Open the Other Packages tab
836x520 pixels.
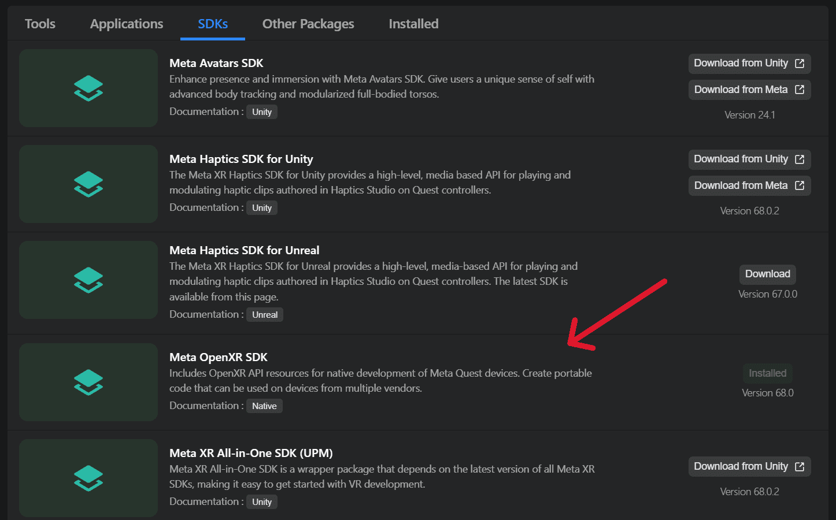click(x=308, y=24)
